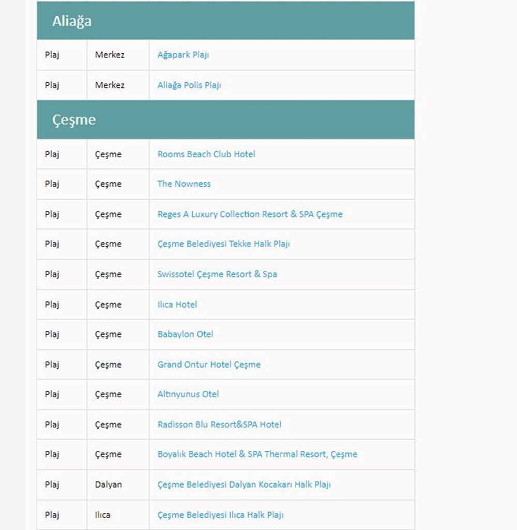The width and height of the screenshot is (517, 530).
Task: Click Çeşme Belediyesi Tekke Halk Plajı
Action: point(223,244)
